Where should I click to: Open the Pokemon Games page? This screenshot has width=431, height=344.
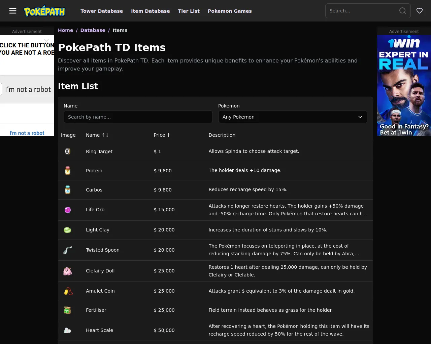pos(230,11)
